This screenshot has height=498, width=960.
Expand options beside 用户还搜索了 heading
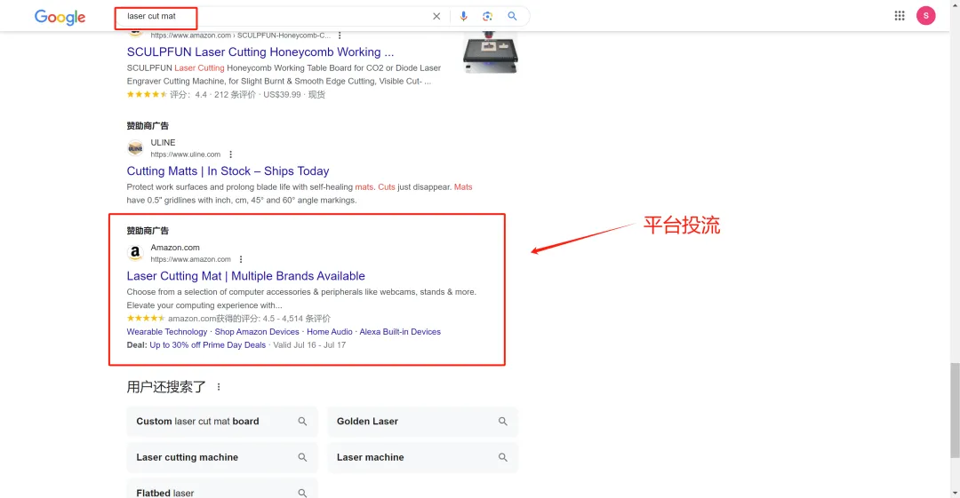pos(219,387)
